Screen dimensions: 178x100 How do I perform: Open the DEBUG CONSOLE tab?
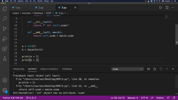(x=49, y=69)
